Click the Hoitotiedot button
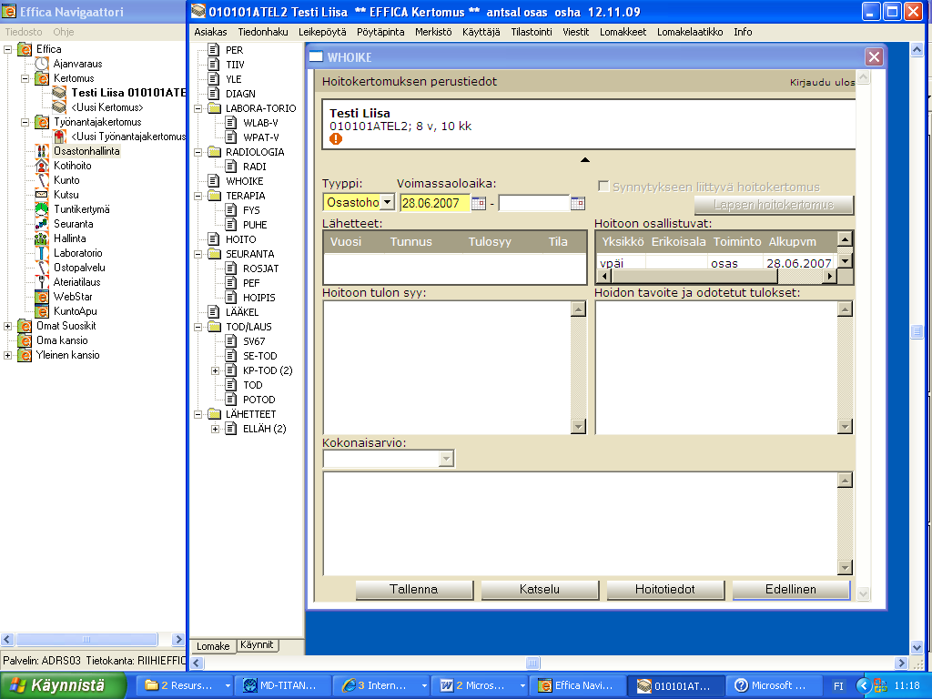 point(664,589)
